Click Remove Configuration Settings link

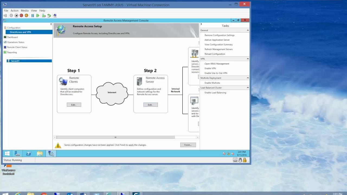coord(220,35)
